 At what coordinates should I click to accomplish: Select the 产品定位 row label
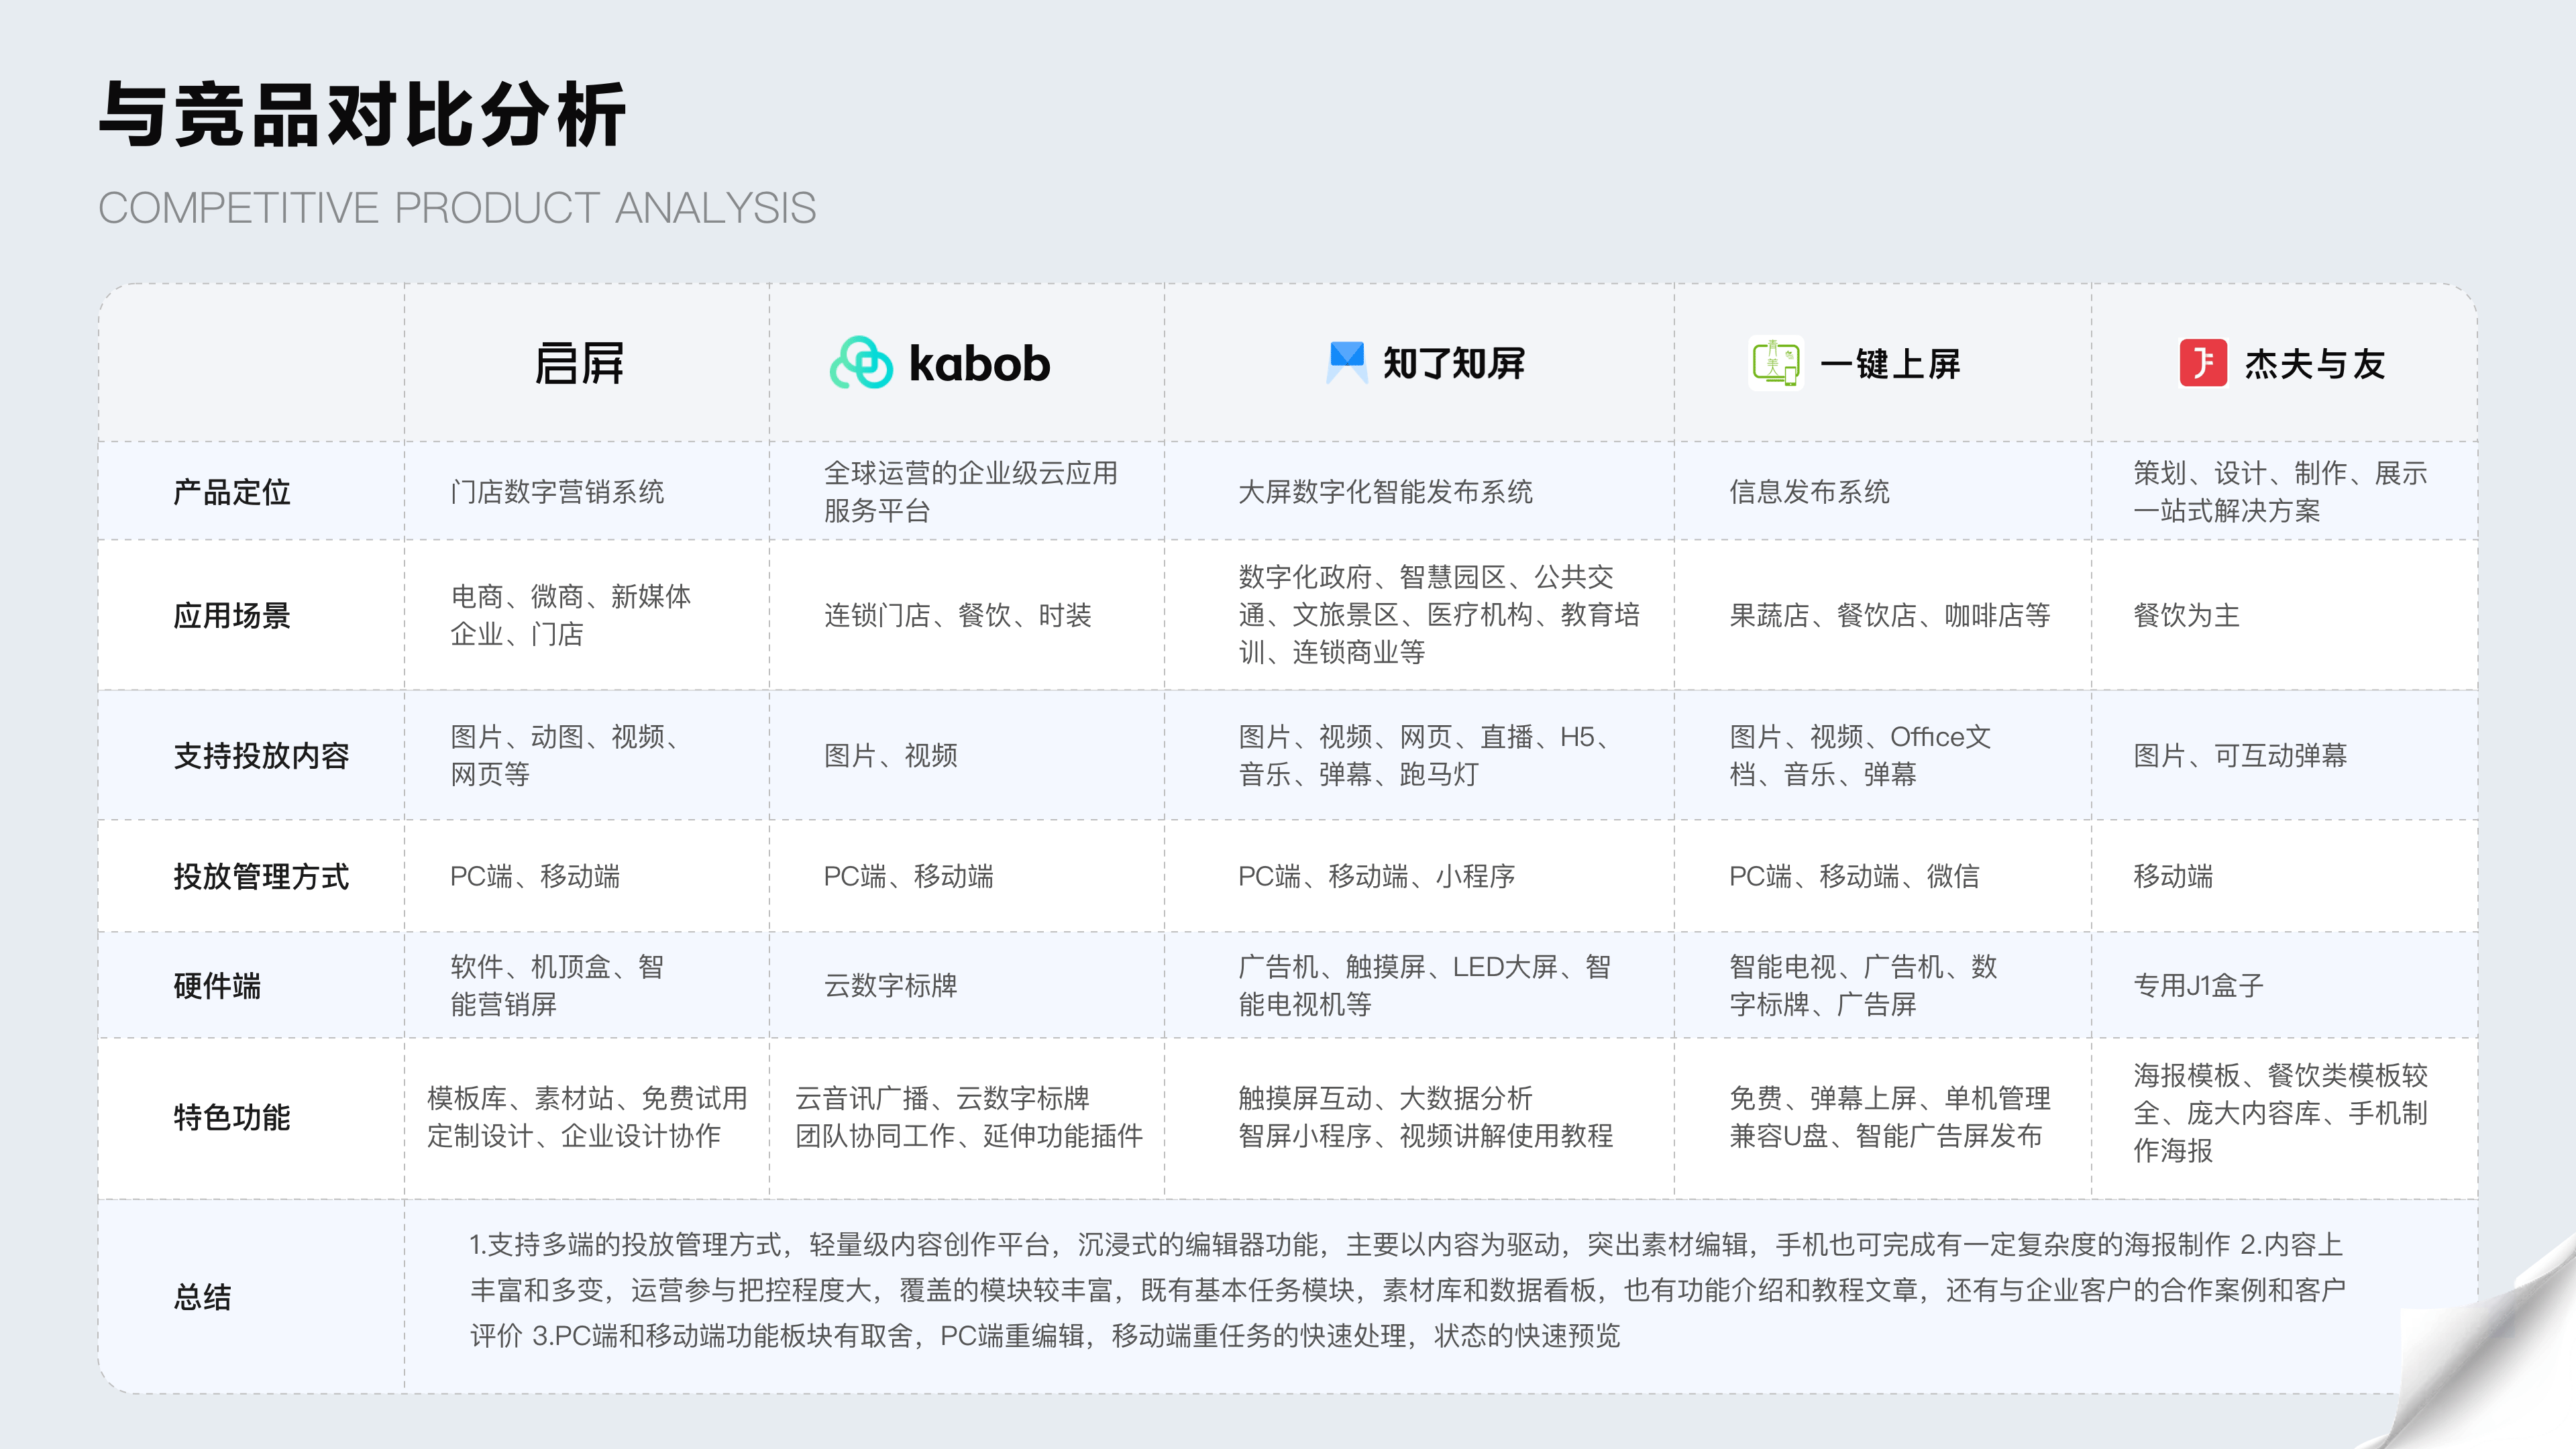(x=232, y=492)
